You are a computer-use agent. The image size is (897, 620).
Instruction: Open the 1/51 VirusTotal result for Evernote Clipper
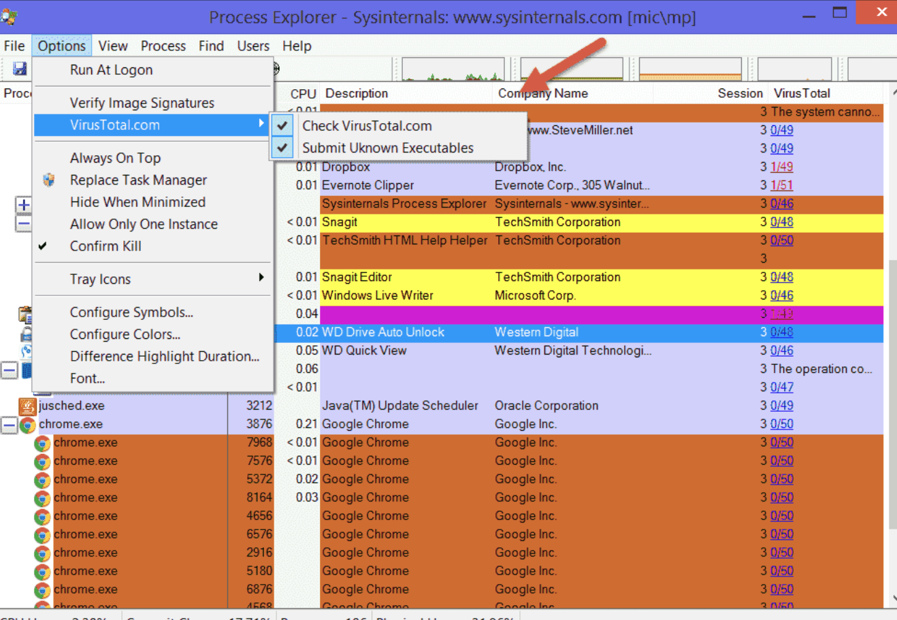781,185
